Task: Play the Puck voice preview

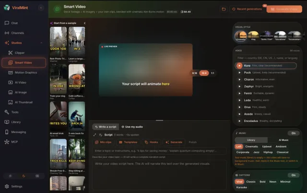Action: [x=239, y=72]
